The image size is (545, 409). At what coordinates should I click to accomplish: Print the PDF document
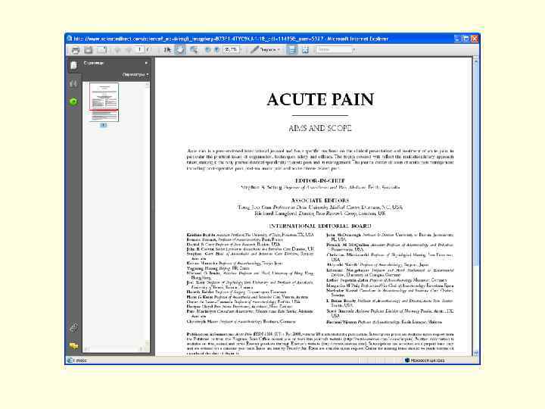(76, 50)
